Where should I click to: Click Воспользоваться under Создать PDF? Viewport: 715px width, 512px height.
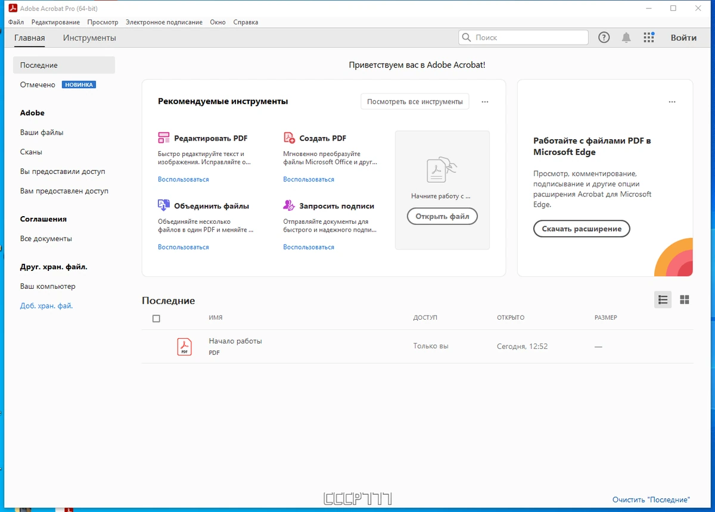tap(309, 179)
